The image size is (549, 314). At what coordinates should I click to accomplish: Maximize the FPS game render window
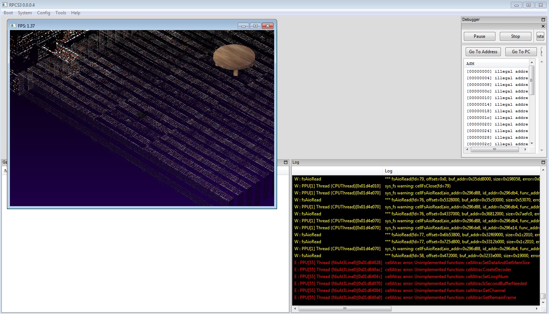(x=255, y=26)
